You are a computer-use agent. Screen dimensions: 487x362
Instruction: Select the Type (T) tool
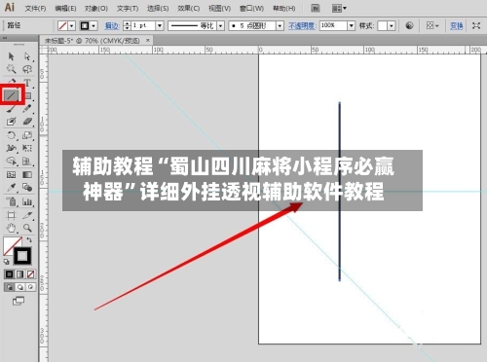point(27,83)
